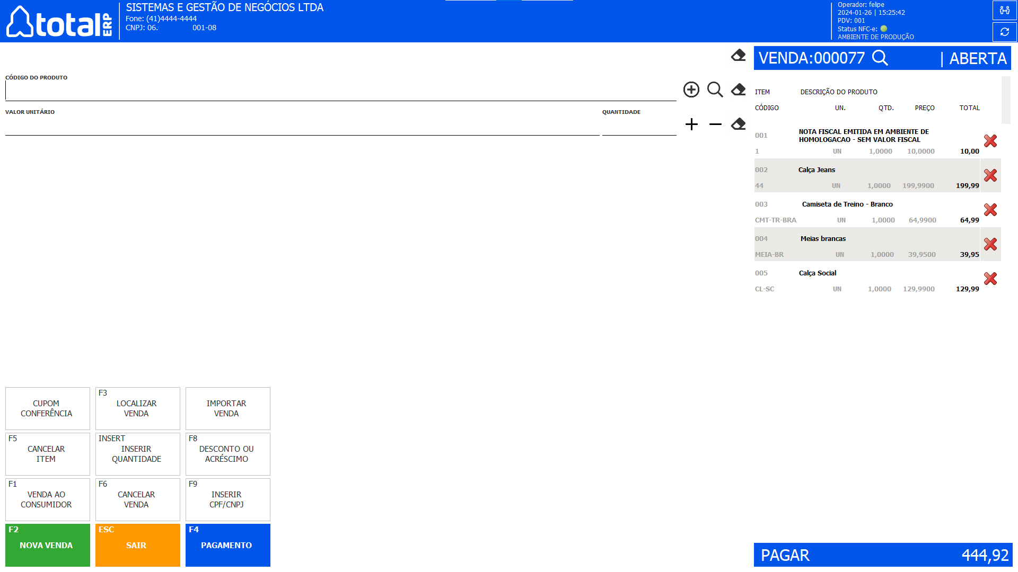1018x572 pixels.
Task: Clear product code with eraser icon
Action: (738, 90)
